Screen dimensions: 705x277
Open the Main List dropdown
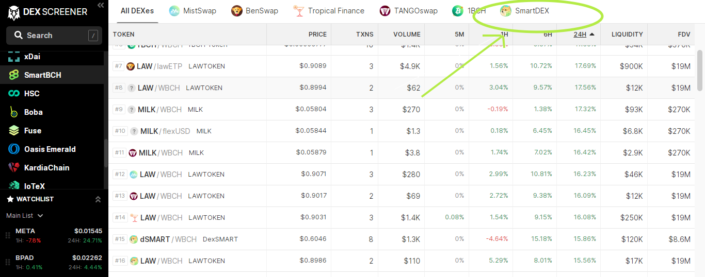[x=24, y=216]
